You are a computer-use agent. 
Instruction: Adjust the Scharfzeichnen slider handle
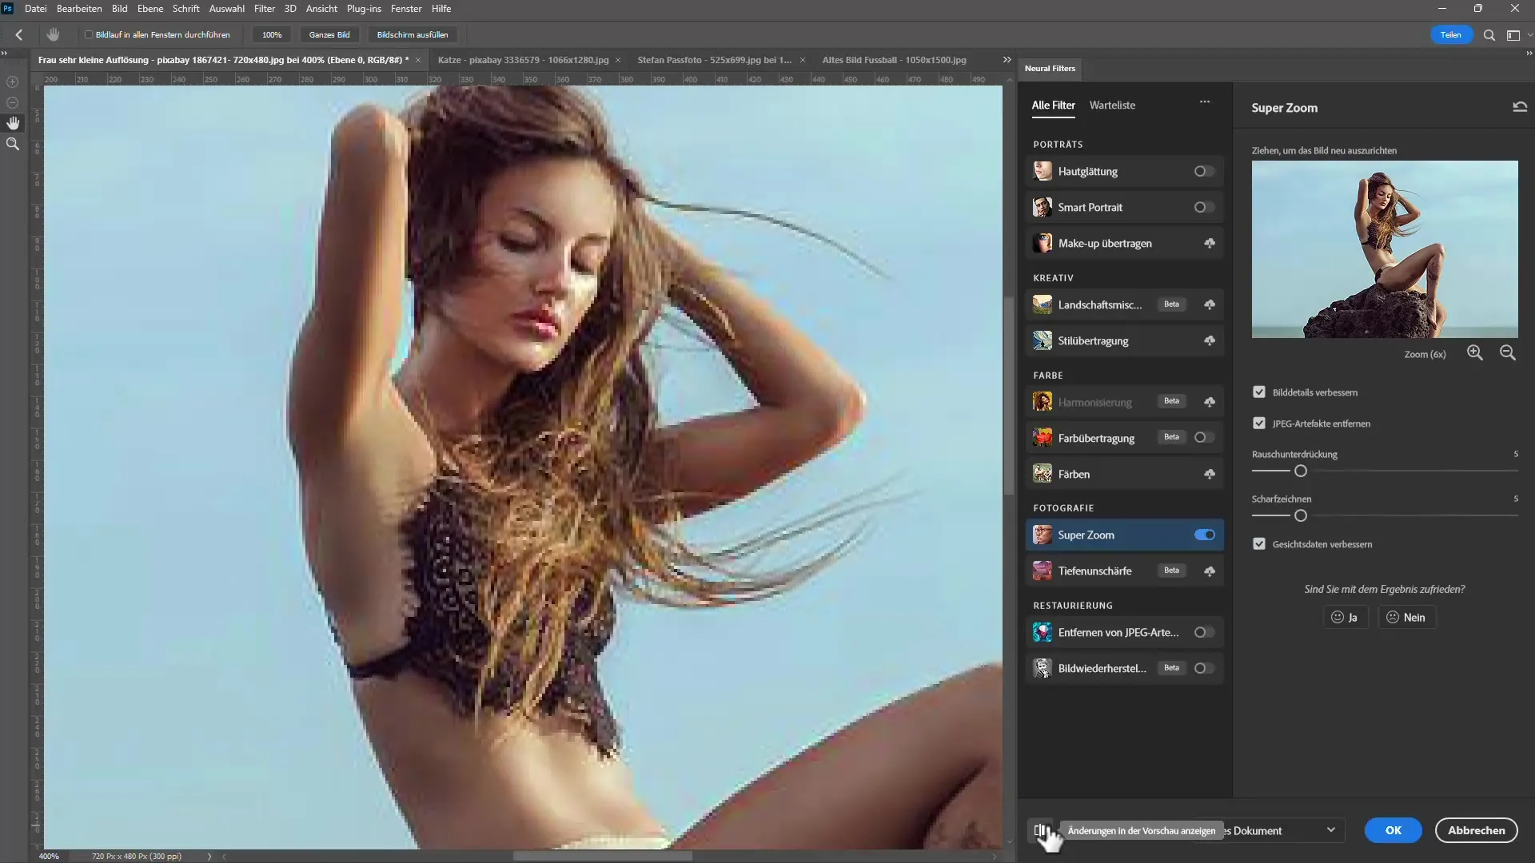1301,515
